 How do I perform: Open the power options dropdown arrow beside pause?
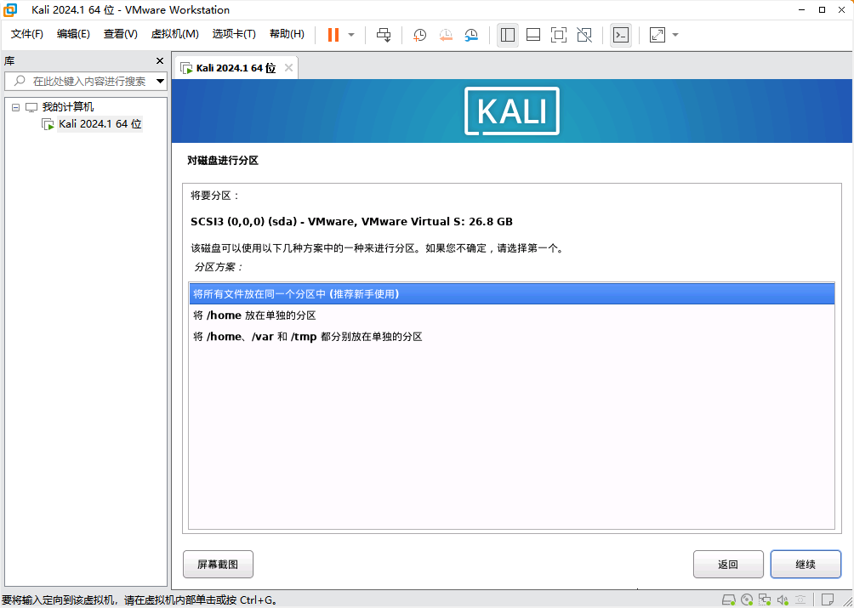[351, 35]
